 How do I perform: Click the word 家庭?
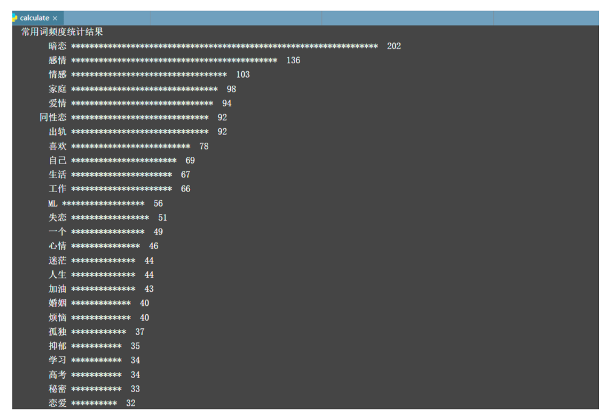pyautogui.click(x=58, y=89)
